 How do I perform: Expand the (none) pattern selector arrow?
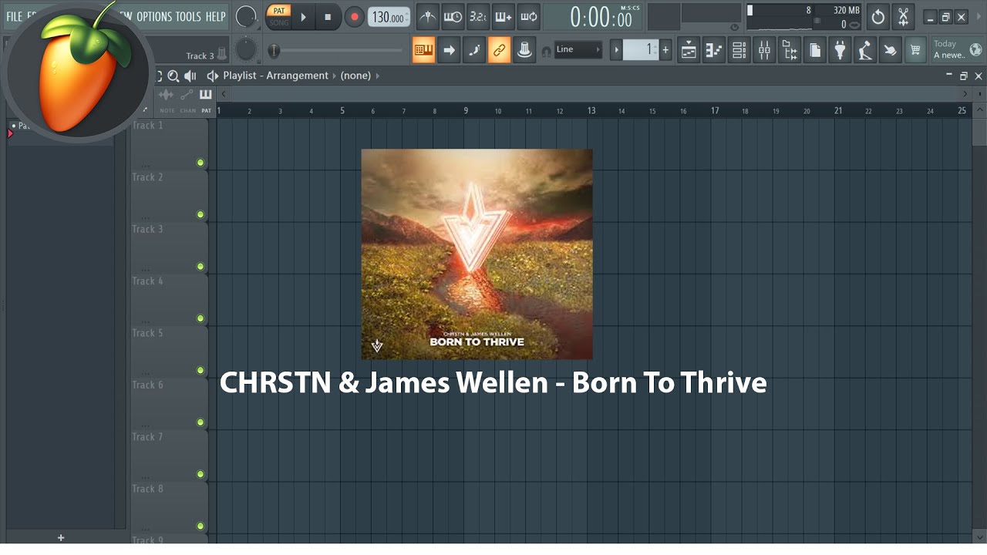pyautogui.click(x=377, y=76)
